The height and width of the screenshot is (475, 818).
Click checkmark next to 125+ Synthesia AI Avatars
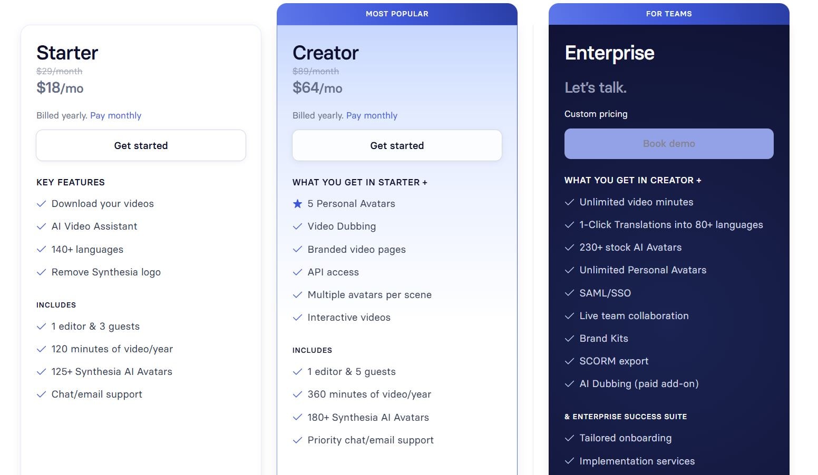click(x=41, y=372)
